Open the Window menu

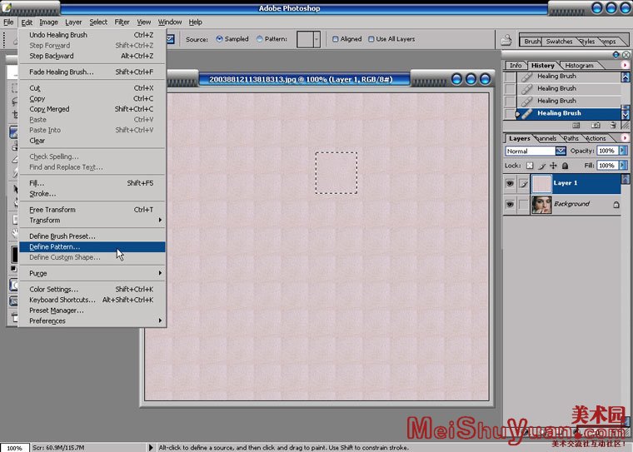[170, 22]
